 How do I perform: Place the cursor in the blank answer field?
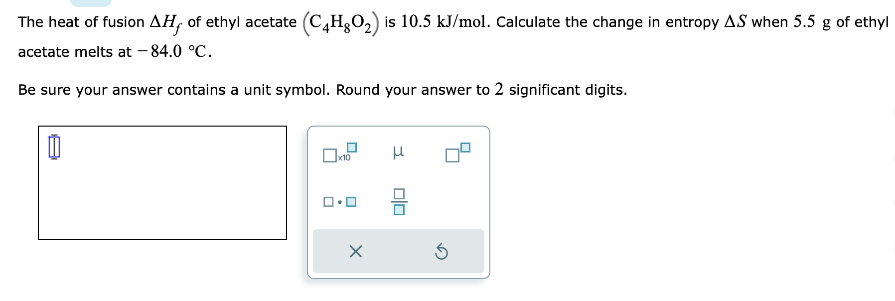click(x=54, y=147)
